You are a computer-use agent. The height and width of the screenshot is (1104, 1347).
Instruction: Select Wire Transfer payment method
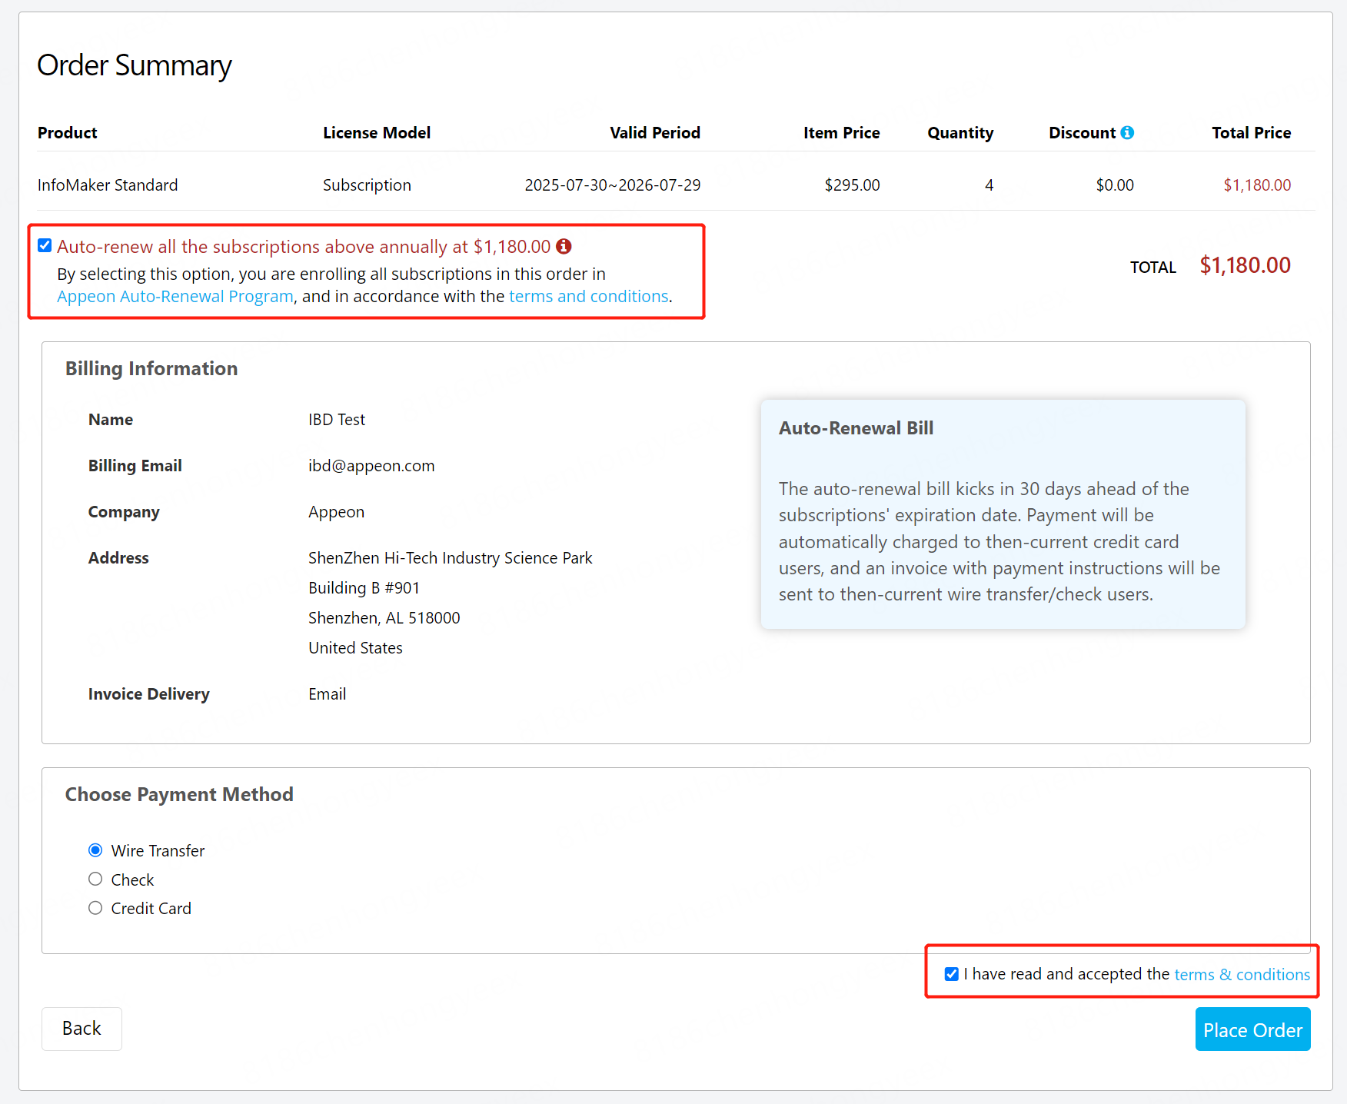[x=95, y=850]
